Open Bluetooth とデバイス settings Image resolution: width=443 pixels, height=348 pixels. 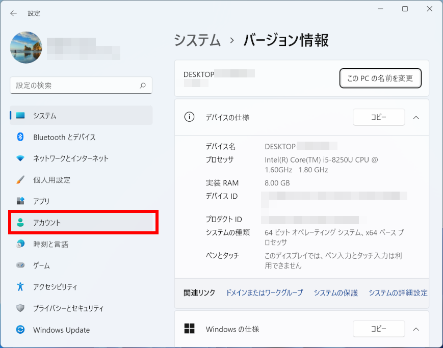click(x=81, y=137)
